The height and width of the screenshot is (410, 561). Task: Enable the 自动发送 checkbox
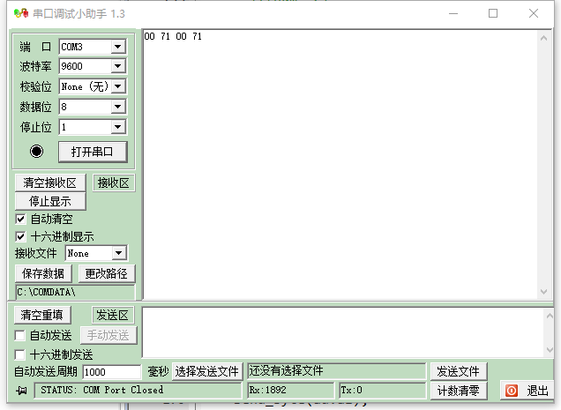(x=21, y=335)
